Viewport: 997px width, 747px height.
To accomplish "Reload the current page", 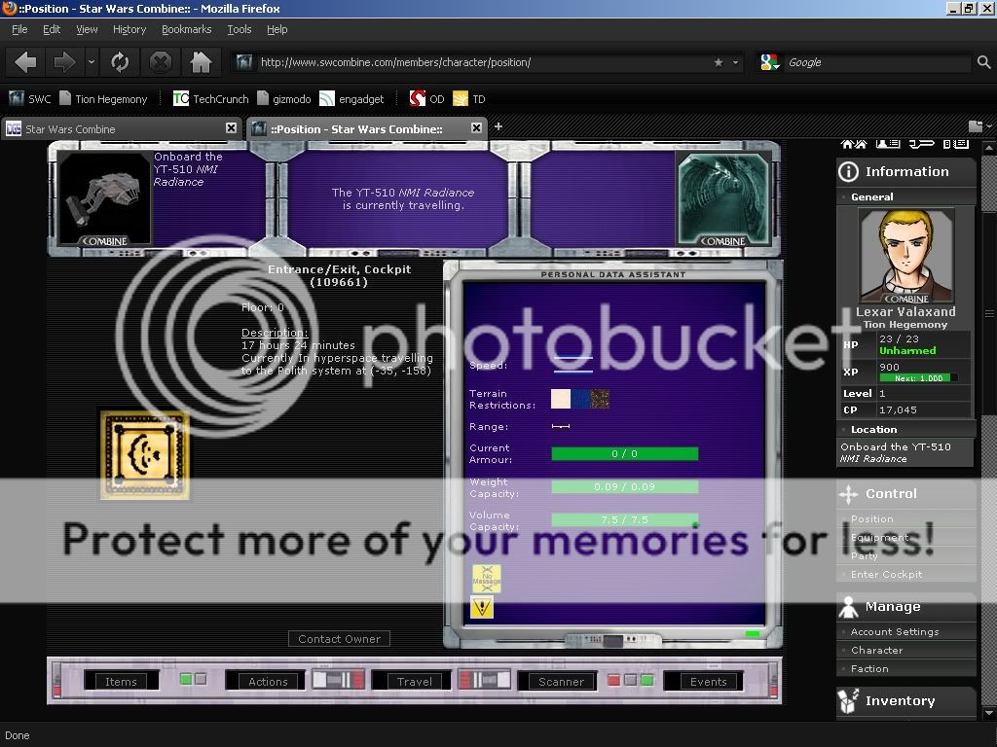I will point(120,62).
